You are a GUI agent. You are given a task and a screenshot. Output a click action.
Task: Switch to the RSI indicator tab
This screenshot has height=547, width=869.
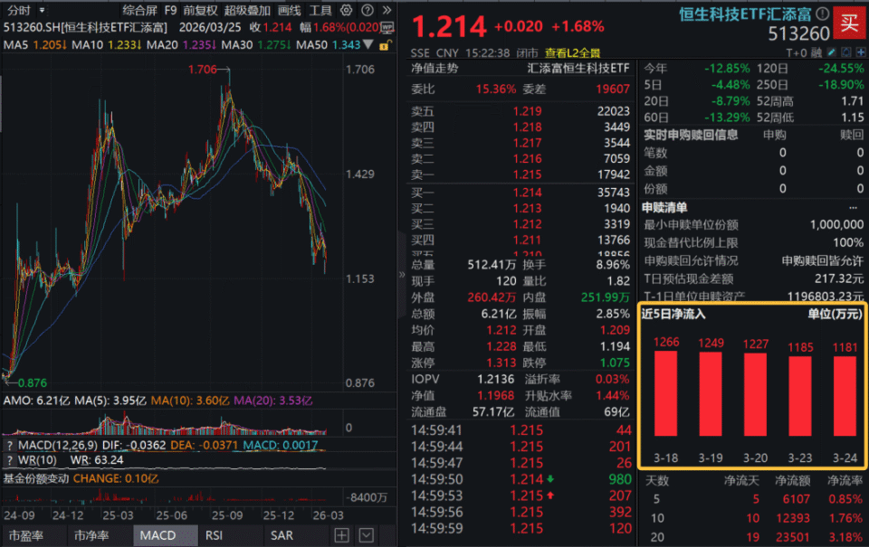(x=214, y=535)
